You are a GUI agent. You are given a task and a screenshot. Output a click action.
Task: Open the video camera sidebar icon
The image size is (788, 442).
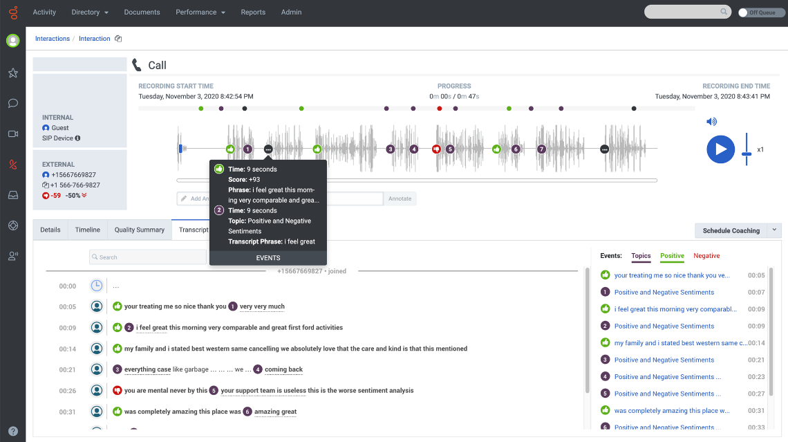point(13,133)
